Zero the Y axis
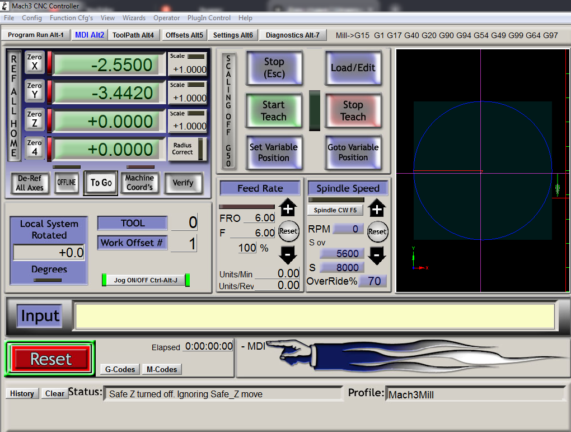Image resolution: width=571 pixels, height=432 pixels. coord(35,90)
